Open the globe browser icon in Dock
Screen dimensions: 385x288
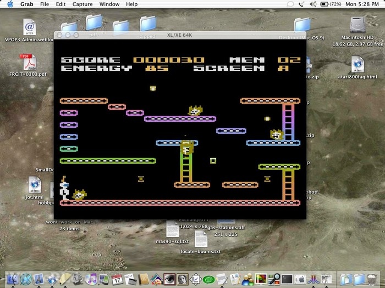pyautogui.click(x=52, y=279)
